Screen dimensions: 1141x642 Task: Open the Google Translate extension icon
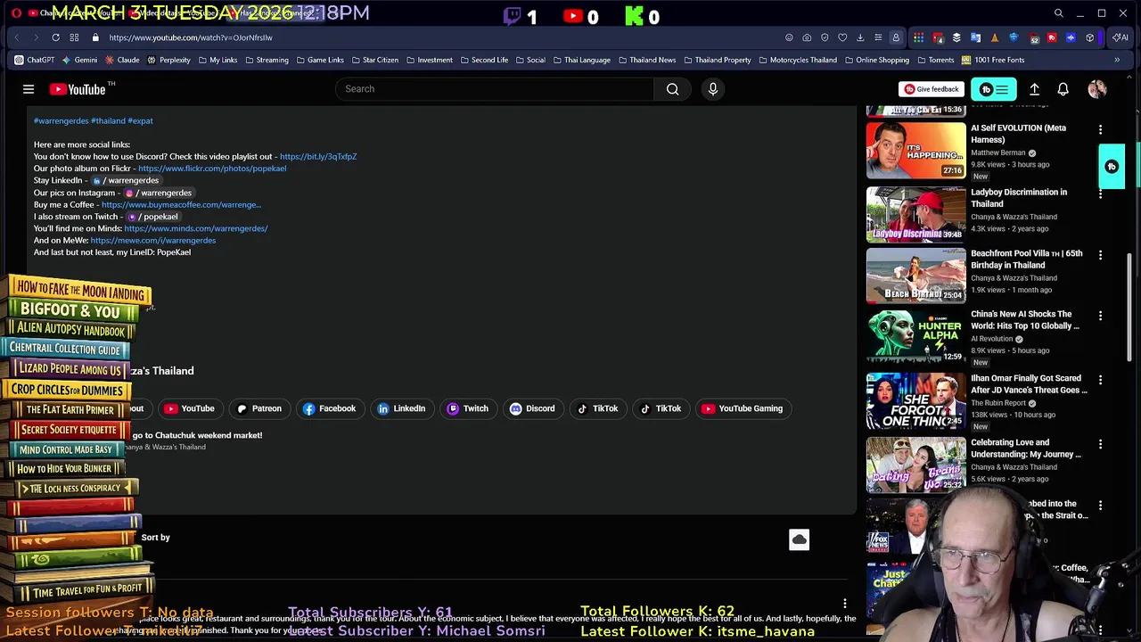coord(975,37)
